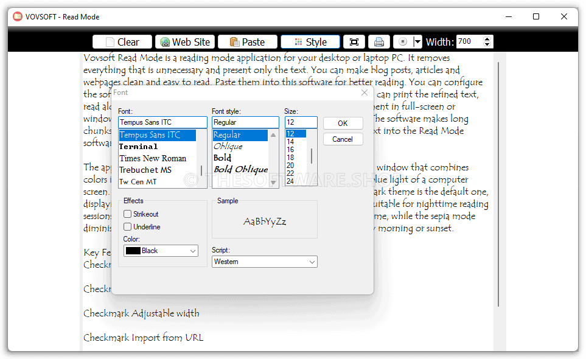Select Bold Oblique font style
This screenshot has height=359, width=586.
[240, 169]
